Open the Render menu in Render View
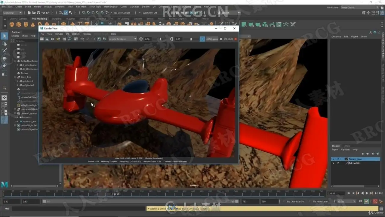This screenshot has height=217, width=385. 59,34
